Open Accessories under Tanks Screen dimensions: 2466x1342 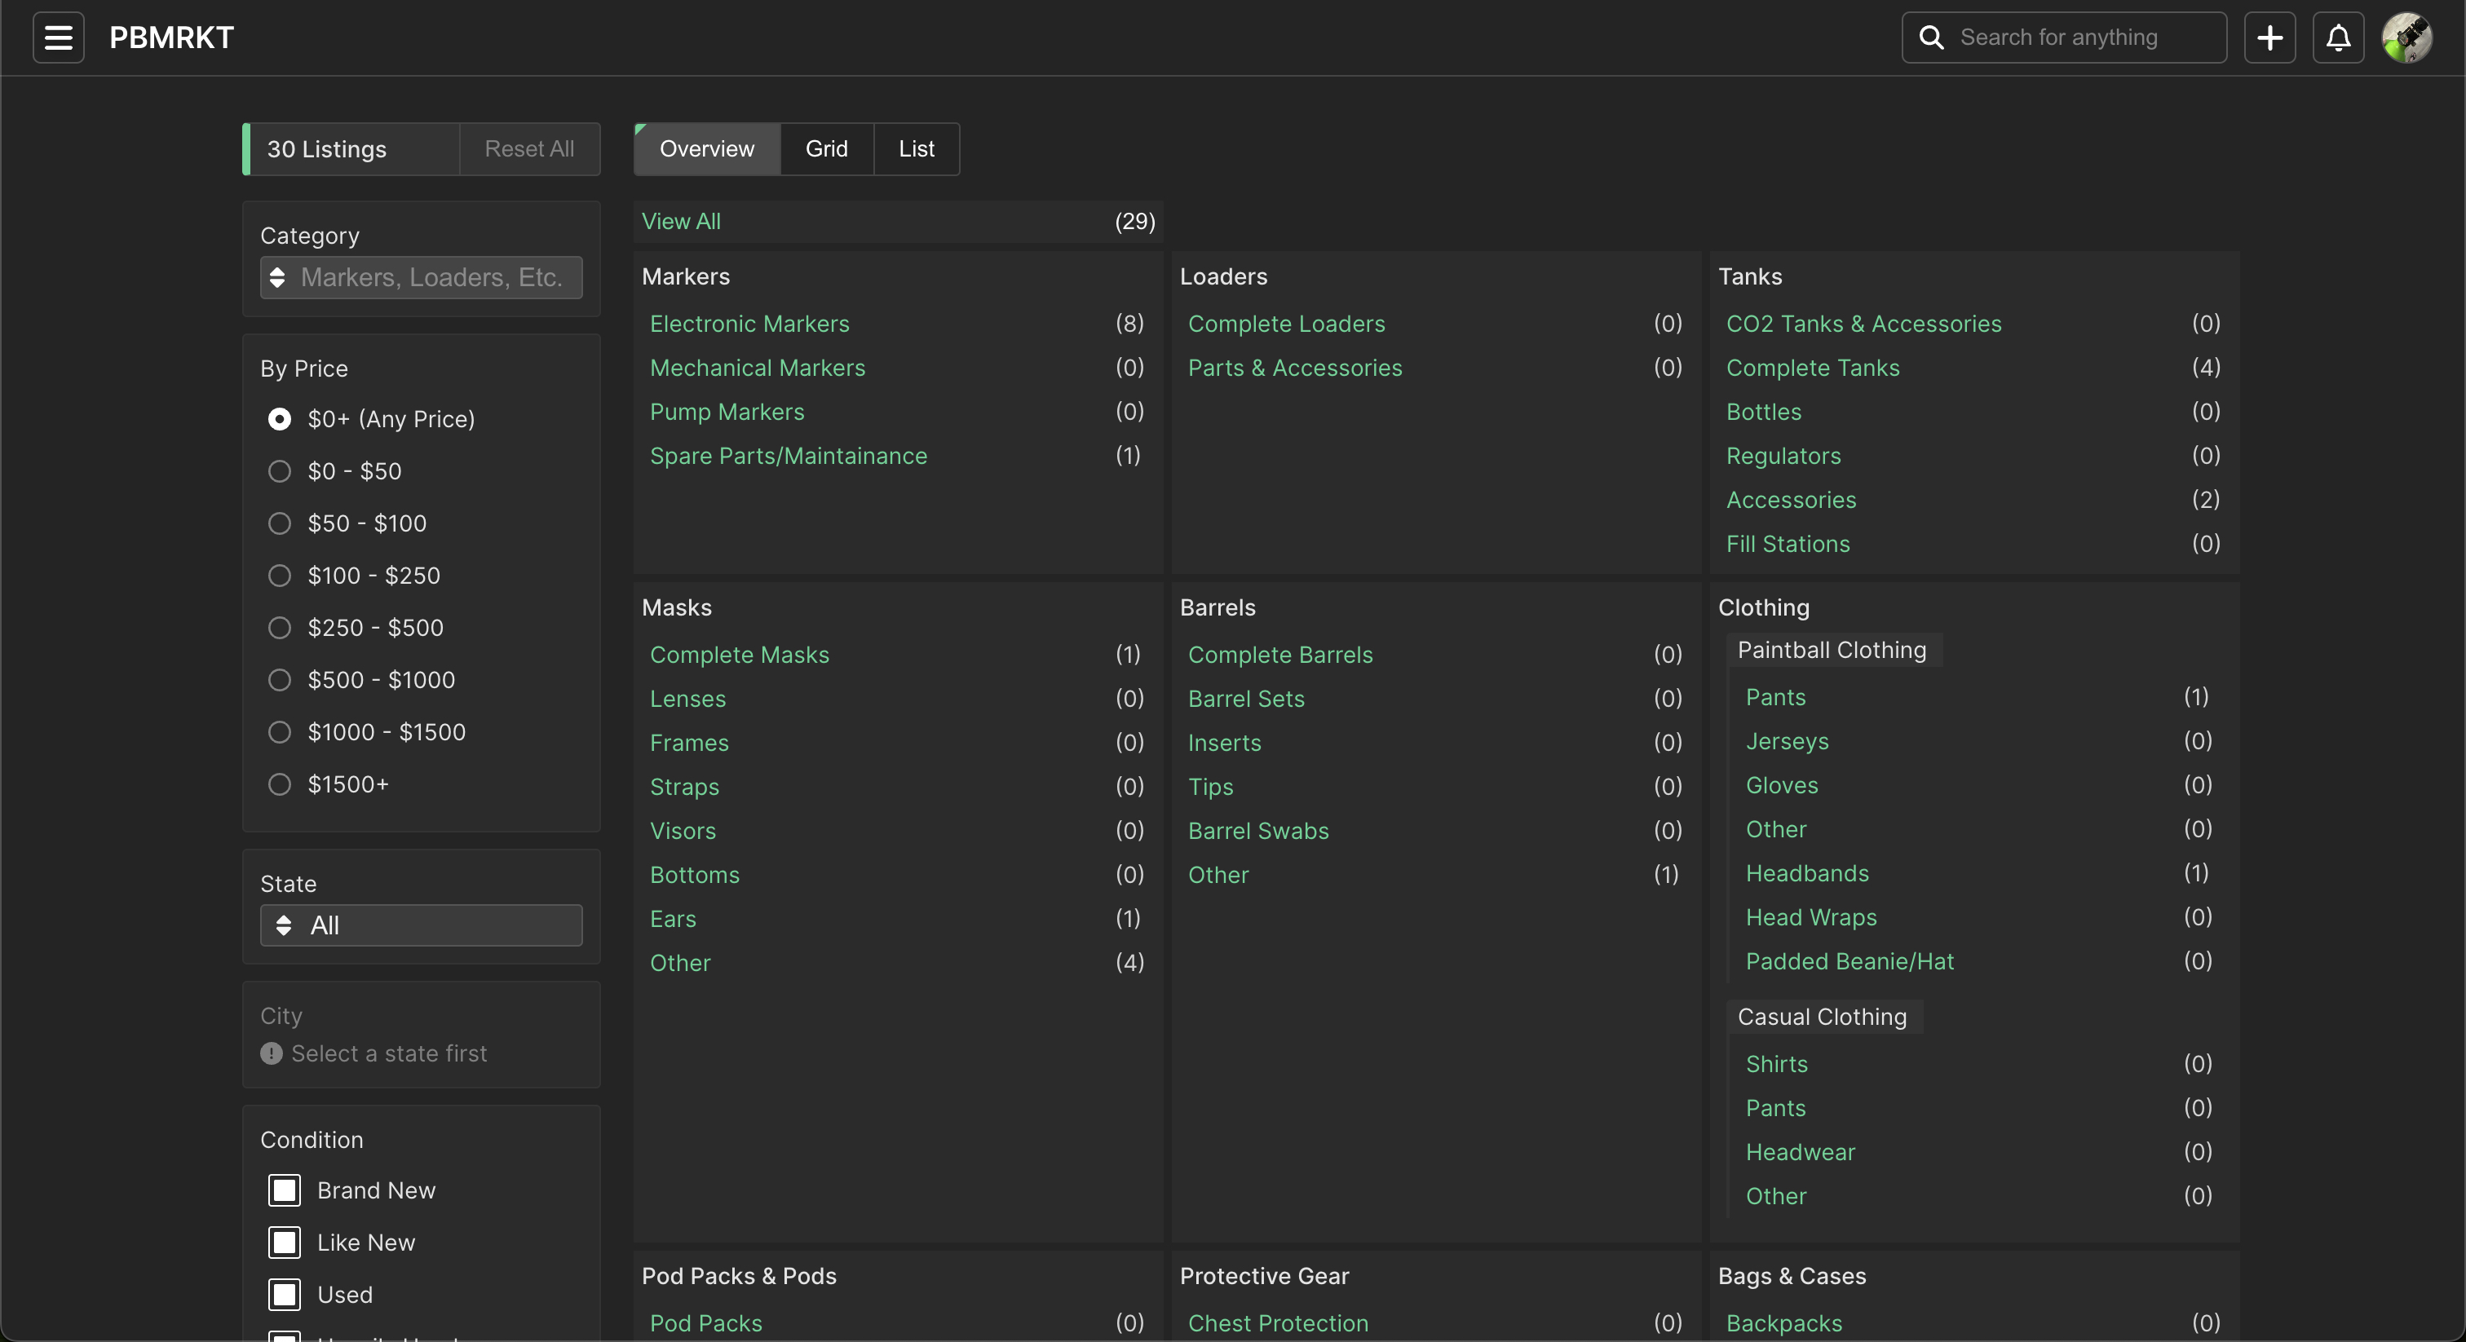[x=1791, y=500]
